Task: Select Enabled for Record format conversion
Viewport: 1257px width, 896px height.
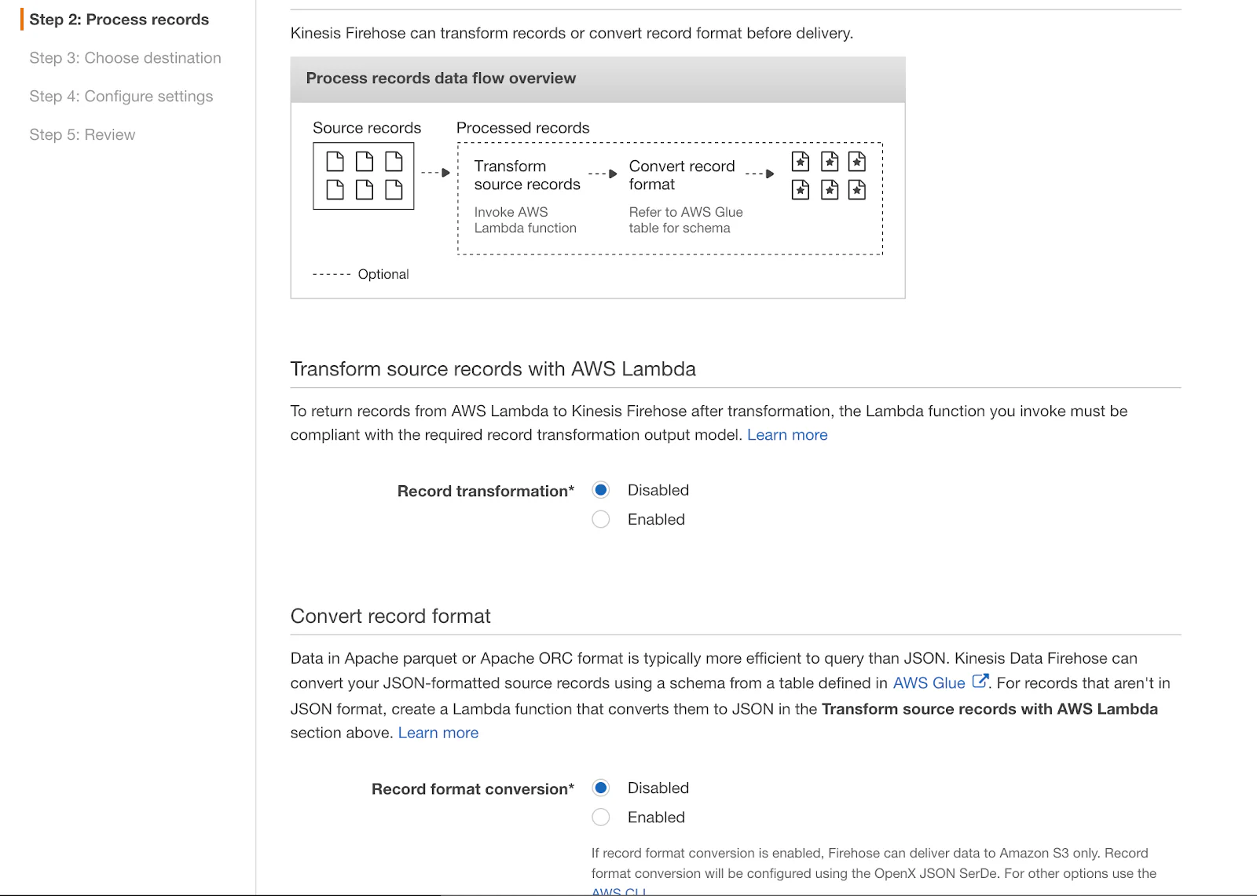Action: coord(601,817)
